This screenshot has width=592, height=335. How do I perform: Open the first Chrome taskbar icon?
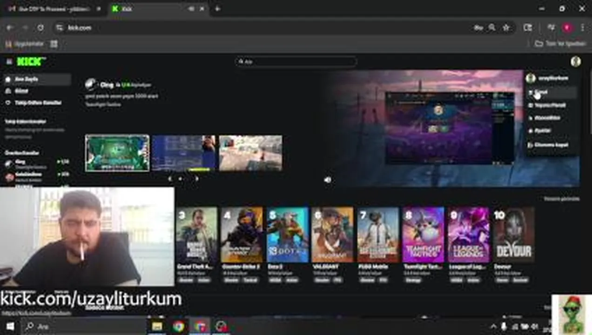pos(179,326)
